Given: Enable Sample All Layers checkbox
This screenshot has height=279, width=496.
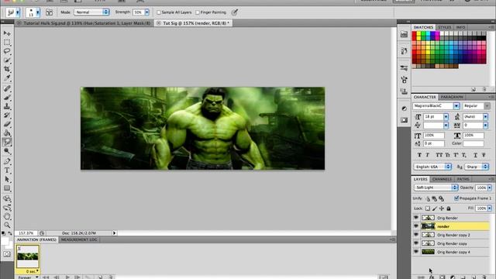Looking at the screenshot, I should tap(159, 12).
